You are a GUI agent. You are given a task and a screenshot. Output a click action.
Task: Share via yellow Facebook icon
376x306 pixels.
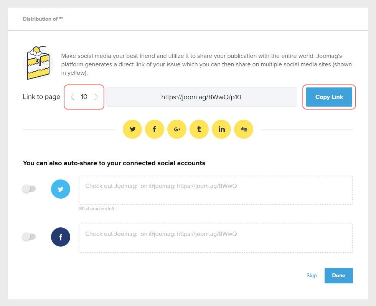click(x=155, y=129)
